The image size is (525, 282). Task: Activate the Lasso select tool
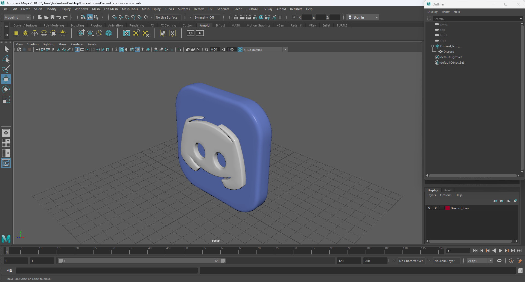pyautogui.click(x=6, y=59)
